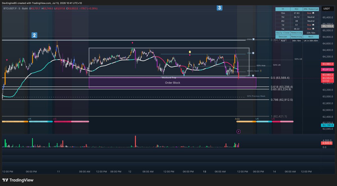Click the 06h:19m session remaining cell
This screenshot has height=186, width=337.
tap(297, 41)
